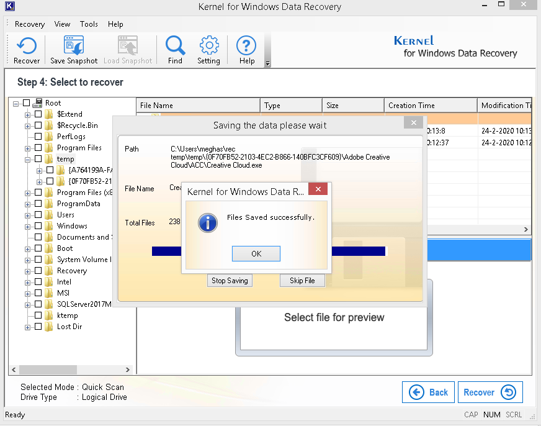Check the Users folder checkbox

coord(38,214)
